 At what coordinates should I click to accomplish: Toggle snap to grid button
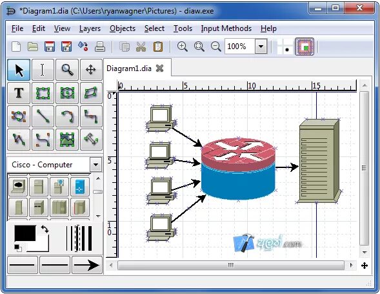(285, 47)
